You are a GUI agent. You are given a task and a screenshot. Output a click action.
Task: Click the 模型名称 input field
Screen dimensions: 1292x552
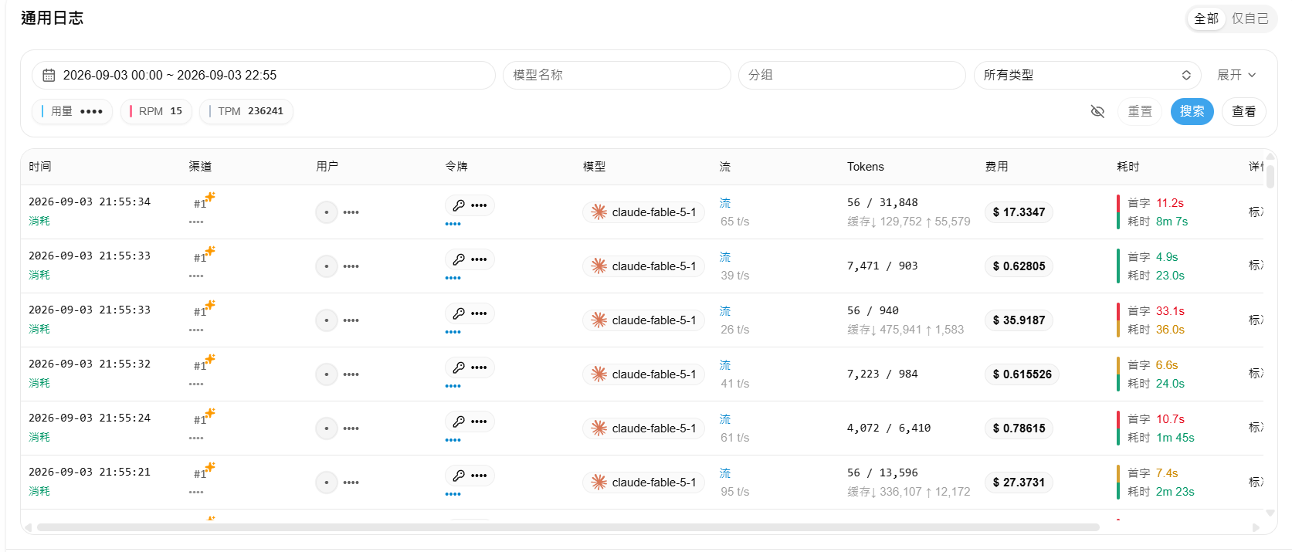616,75
